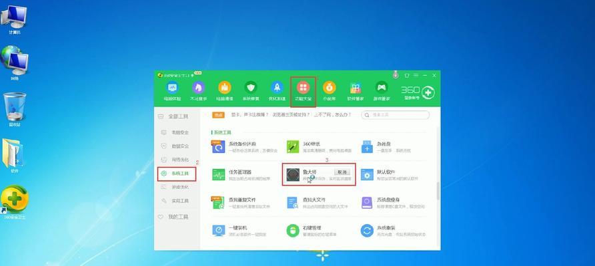Viewport: 595px width, 266px height.
Task: Open the main menu hamburger icon
Action: coord(416,75)
